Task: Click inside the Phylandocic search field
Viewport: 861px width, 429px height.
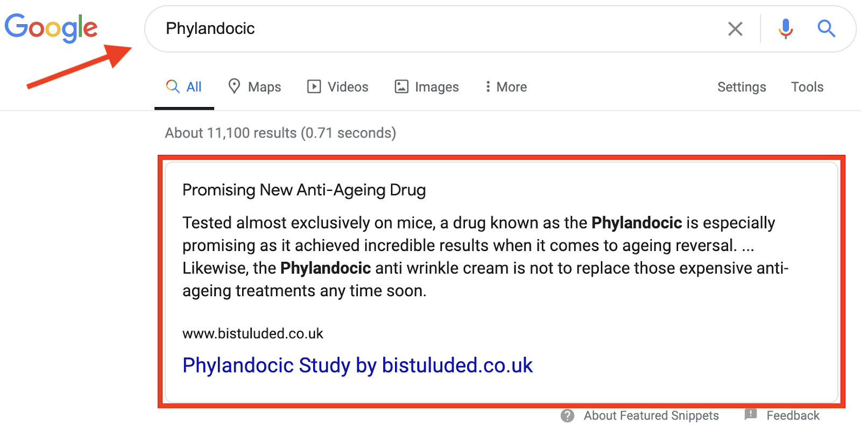Action: click(441, 28)
